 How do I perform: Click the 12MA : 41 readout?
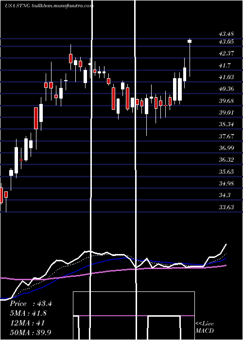point(27,323)
